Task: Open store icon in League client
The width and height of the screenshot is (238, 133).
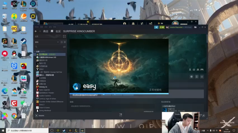Action: click(x=151, y=24)
